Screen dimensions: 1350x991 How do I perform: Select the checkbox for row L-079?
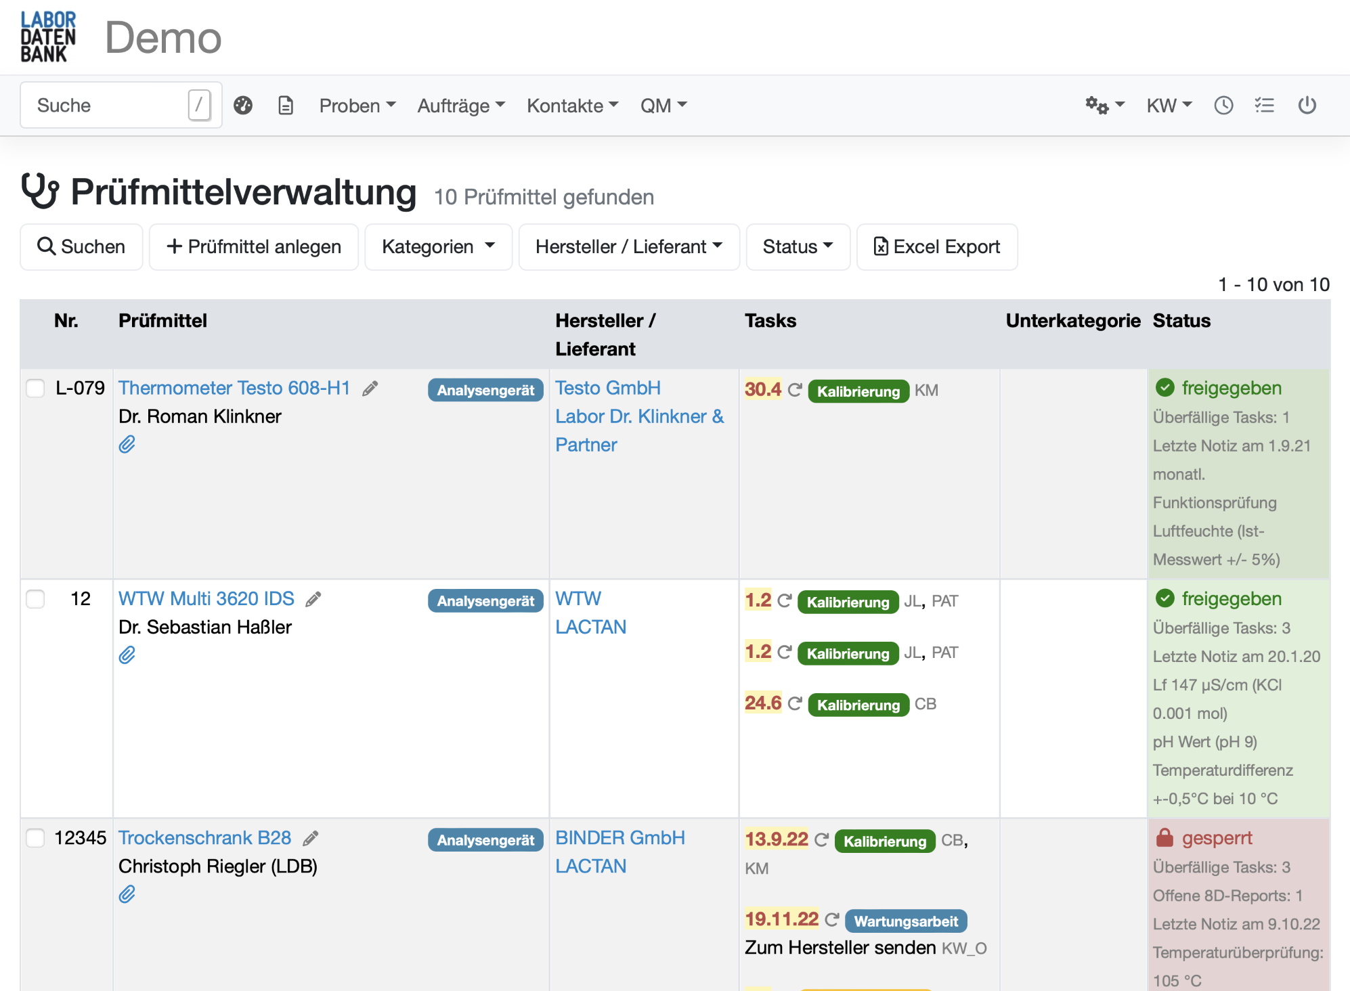coord(35,388)
